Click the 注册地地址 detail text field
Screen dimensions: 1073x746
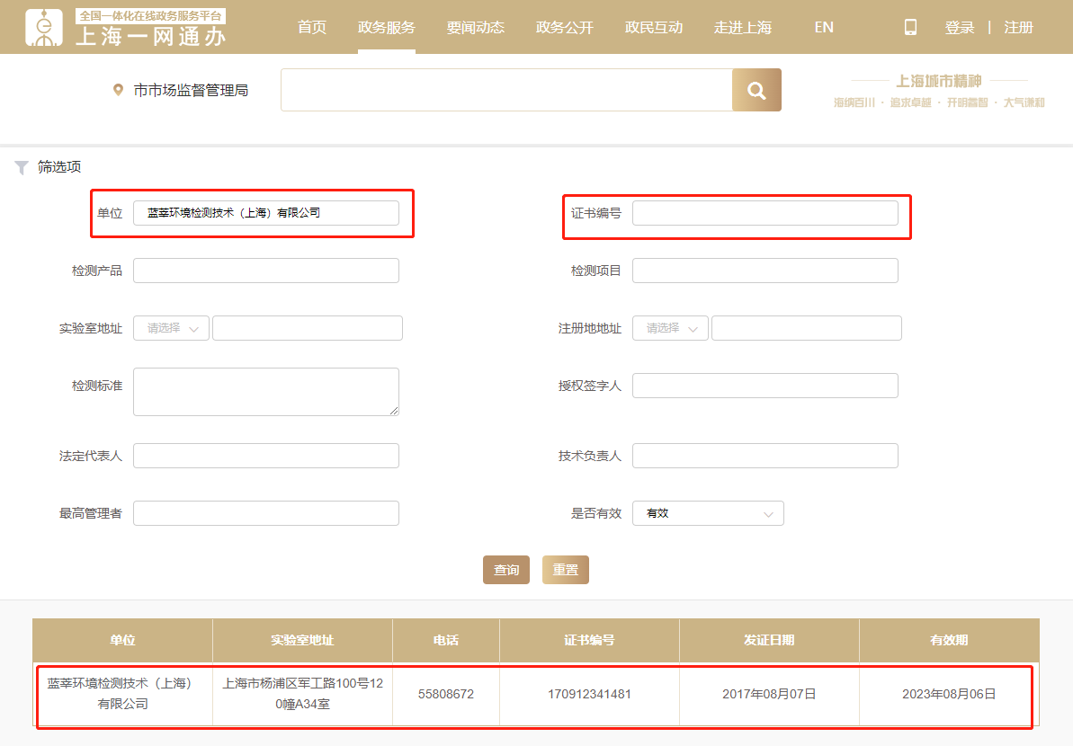click(x=806, y=328)
